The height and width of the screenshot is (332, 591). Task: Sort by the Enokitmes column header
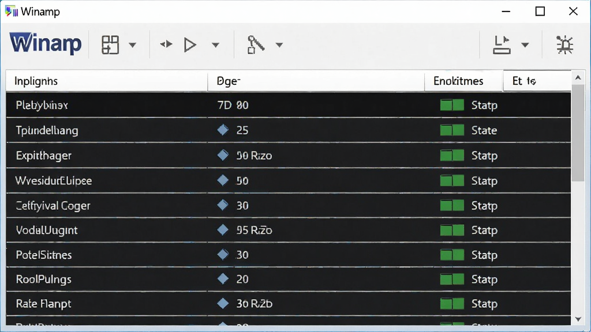[x=463, y=81]
